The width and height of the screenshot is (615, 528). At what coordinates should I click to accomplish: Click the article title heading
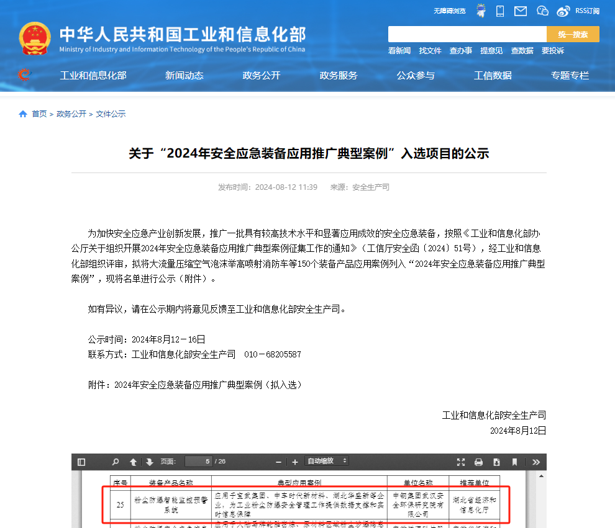[x=309, y=153]
